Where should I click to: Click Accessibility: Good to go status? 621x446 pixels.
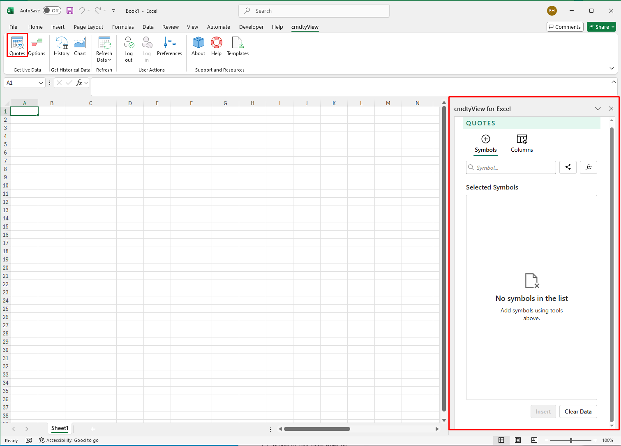69,440
